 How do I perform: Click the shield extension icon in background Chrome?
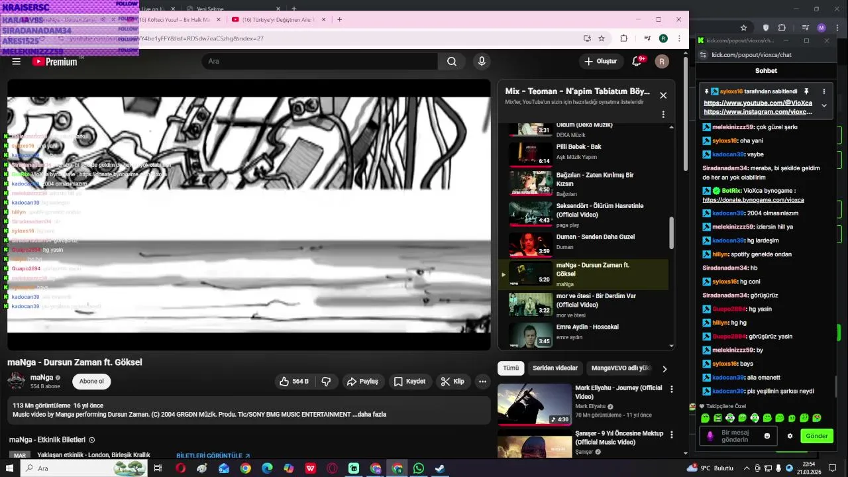[x=767, y=28]
